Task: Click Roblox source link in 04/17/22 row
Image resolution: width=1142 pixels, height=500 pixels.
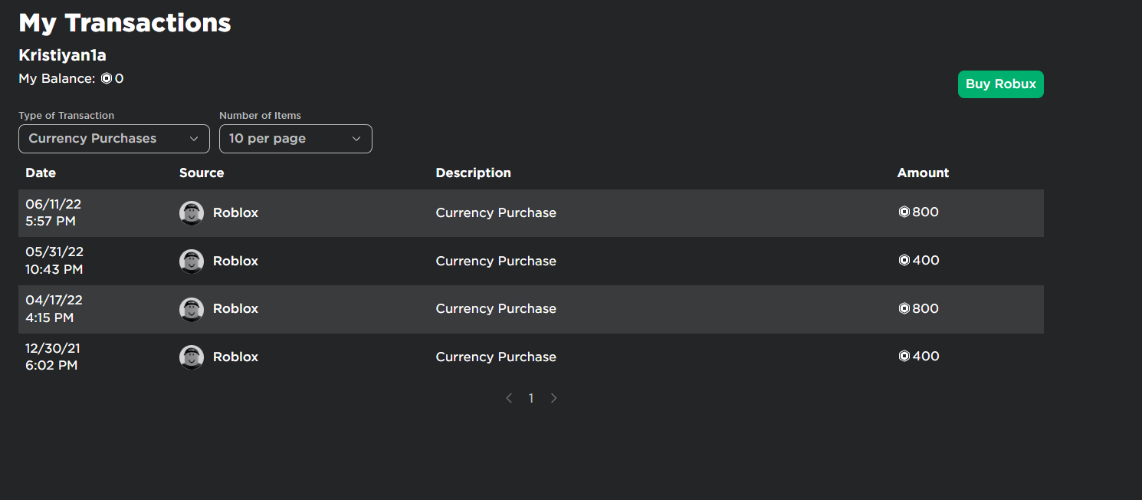Action: 235,309
